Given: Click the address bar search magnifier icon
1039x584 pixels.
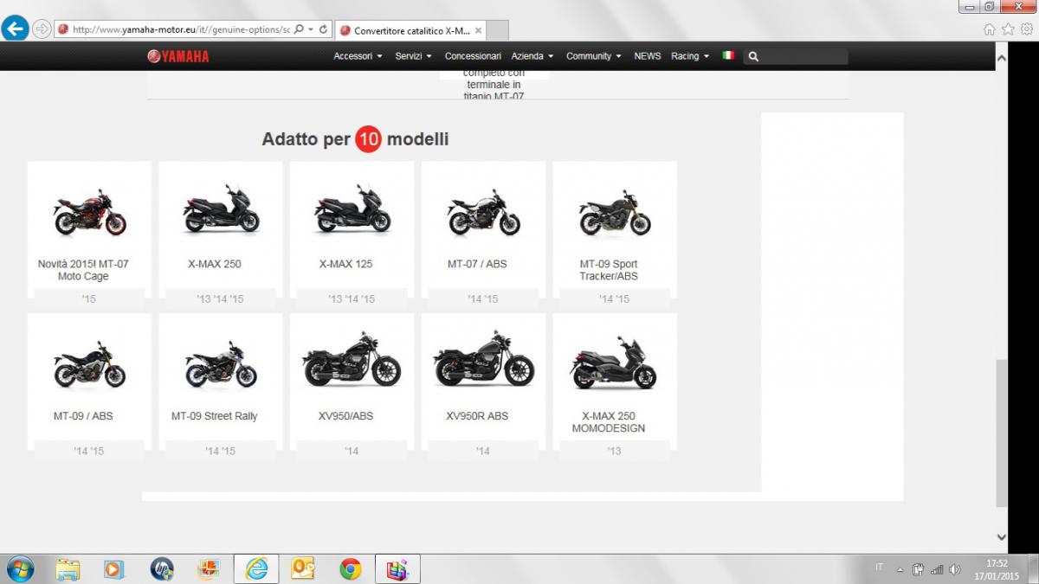Looking at the screenshot, I should (x=299, y=29).
